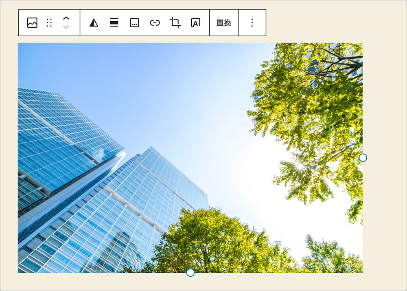Click the open blue sky in the image
407x291 pixels.
click(x=163, y=90)
